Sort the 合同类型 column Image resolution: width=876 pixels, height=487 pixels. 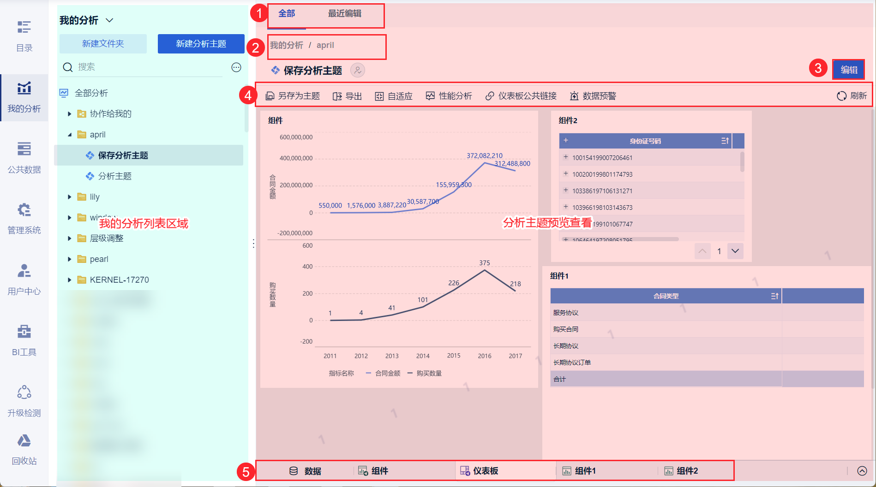point(775,296)
